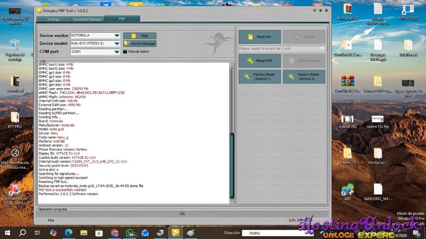Open the 'redmi 13c frp' desktop icon
This screenshot has width=426, height=239.
click(378, 122)
